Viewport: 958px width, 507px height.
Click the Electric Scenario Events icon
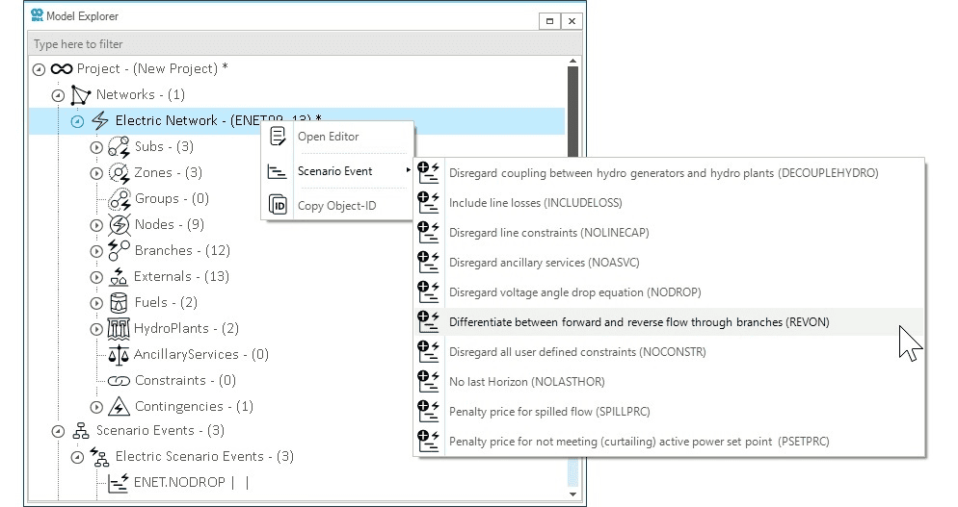coord(99,457)
